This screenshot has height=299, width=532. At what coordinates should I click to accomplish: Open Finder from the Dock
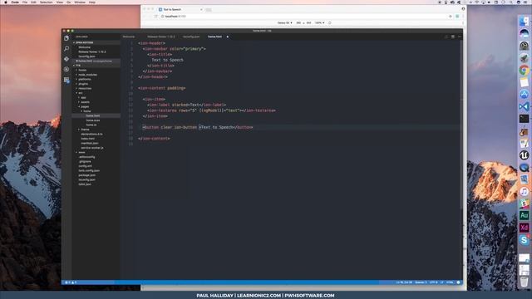(525, 22)
